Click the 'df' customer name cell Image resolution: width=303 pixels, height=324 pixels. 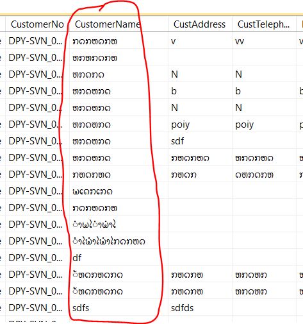(x=119, y=258)
